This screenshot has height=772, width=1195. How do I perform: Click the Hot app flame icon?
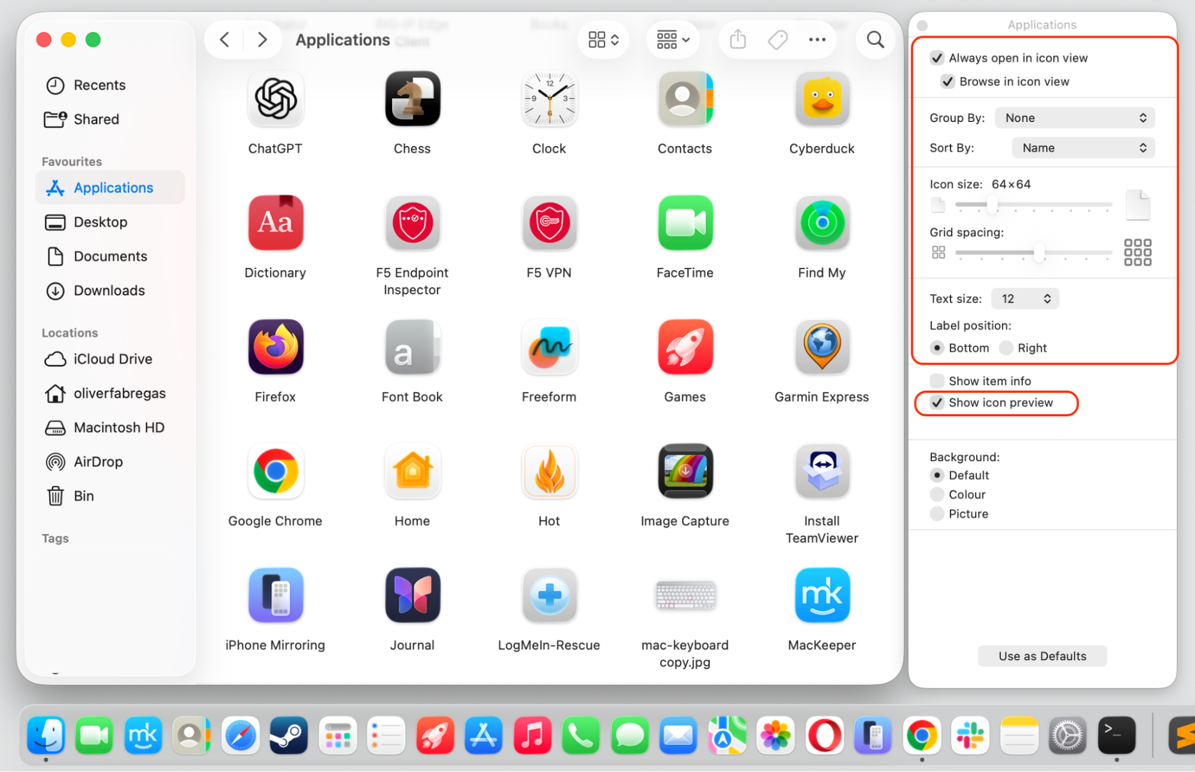[549, 471]
